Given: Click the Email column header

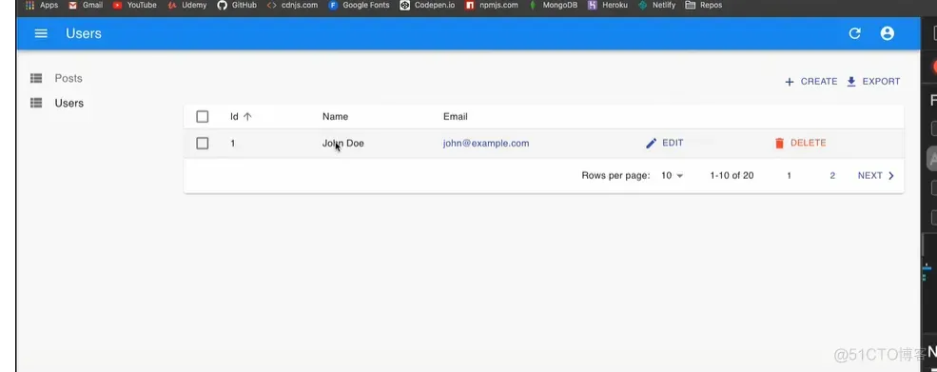Looking at the screenshot, I should click(456, 117).
